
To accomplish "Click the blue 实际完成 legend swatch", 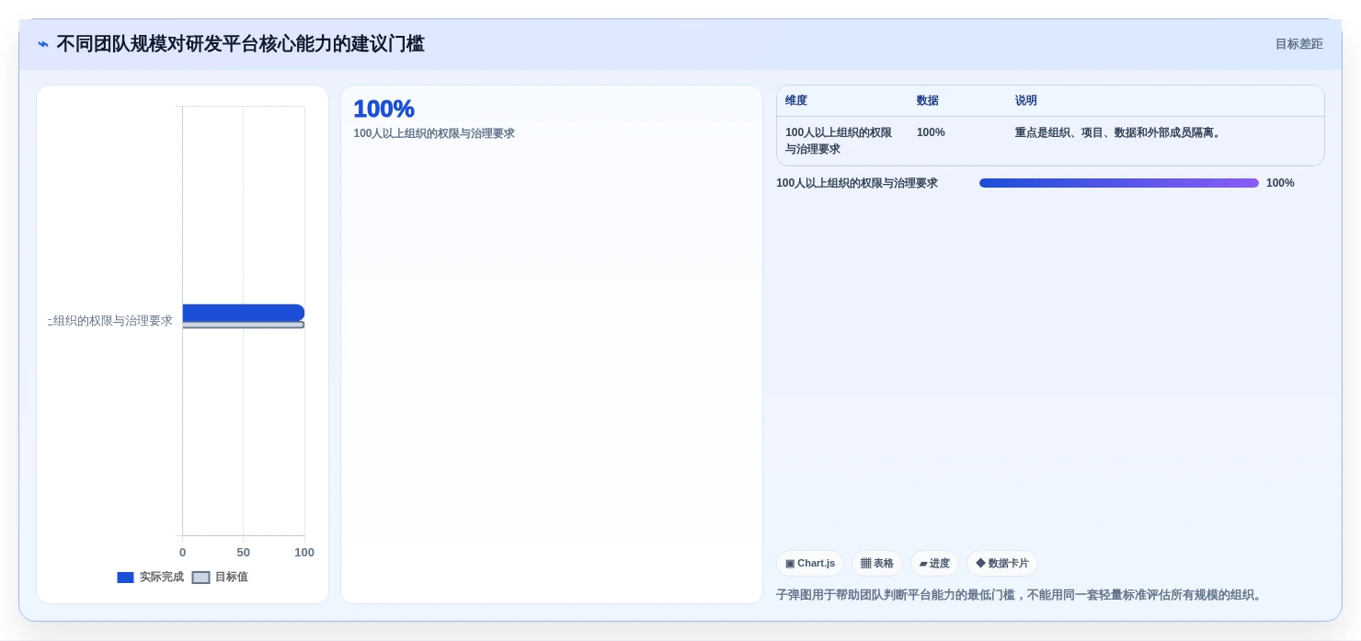I will (126, 578).
